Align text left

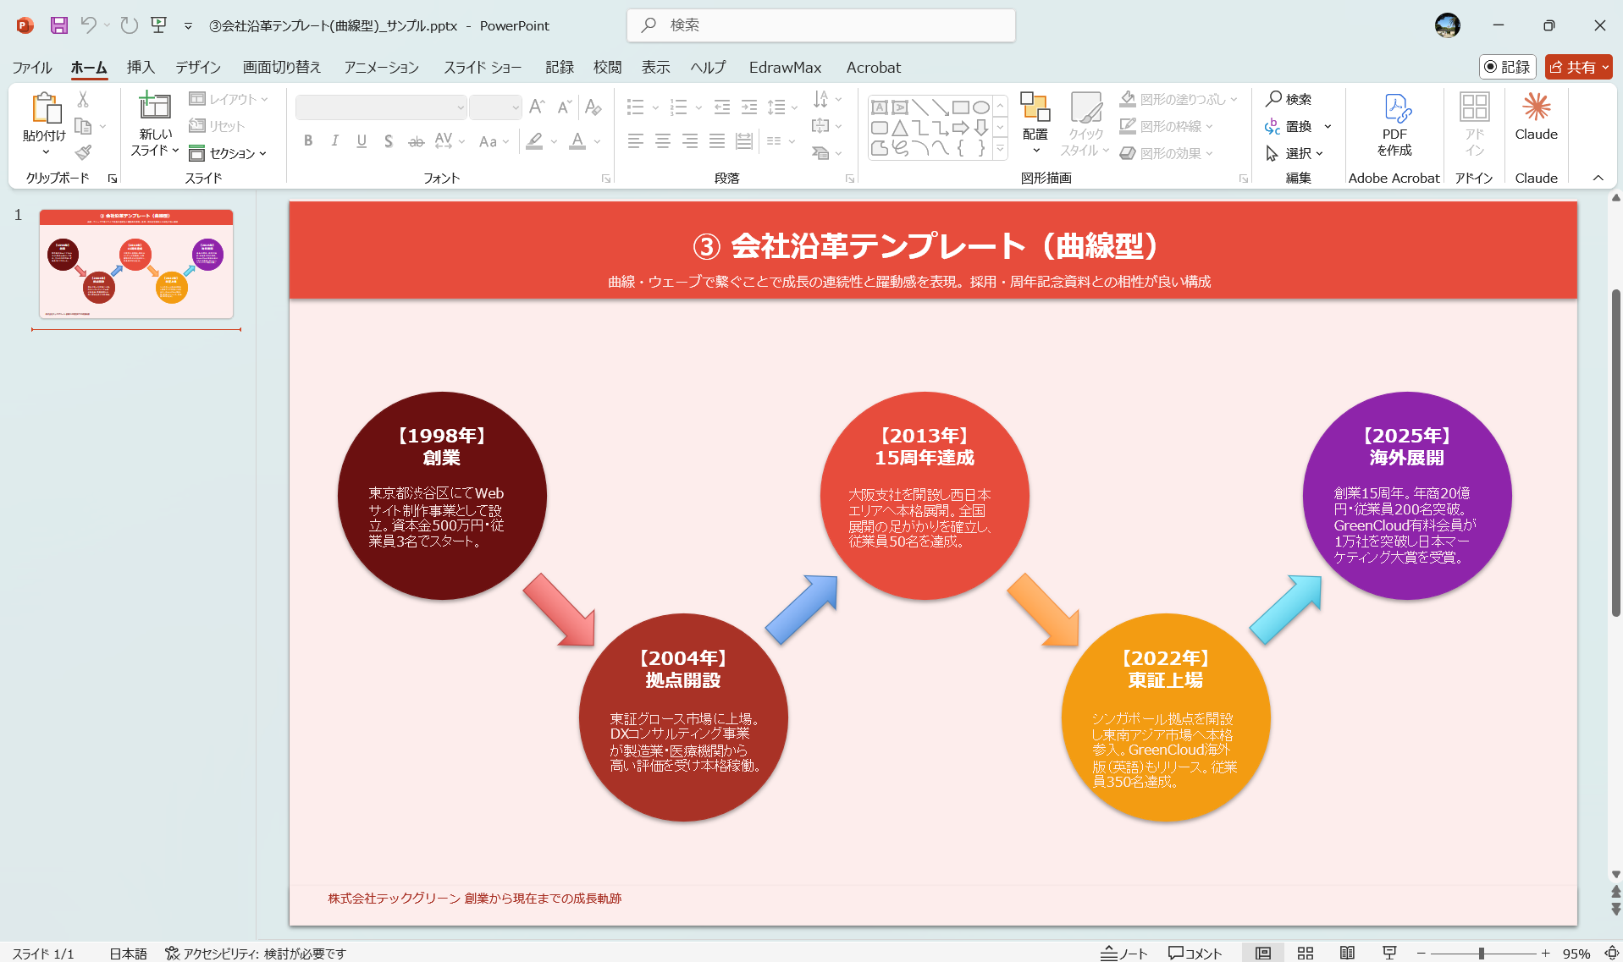[x=636, y=141]
